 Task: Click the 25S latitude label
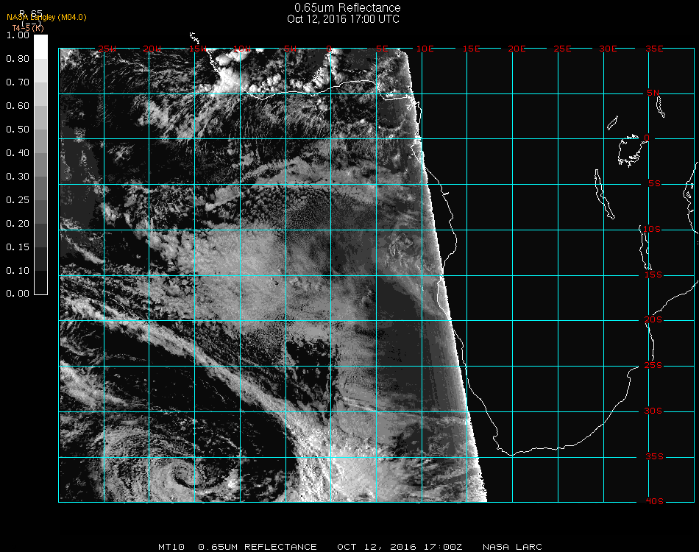tap(653, 365)
